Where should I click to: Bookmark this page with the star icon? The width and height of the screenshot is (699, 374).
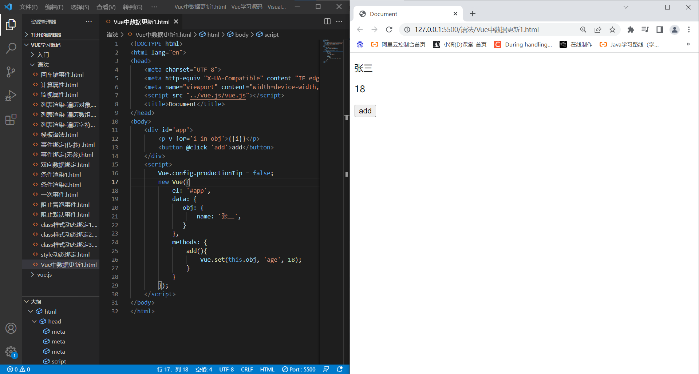click(x=612, y=30)
